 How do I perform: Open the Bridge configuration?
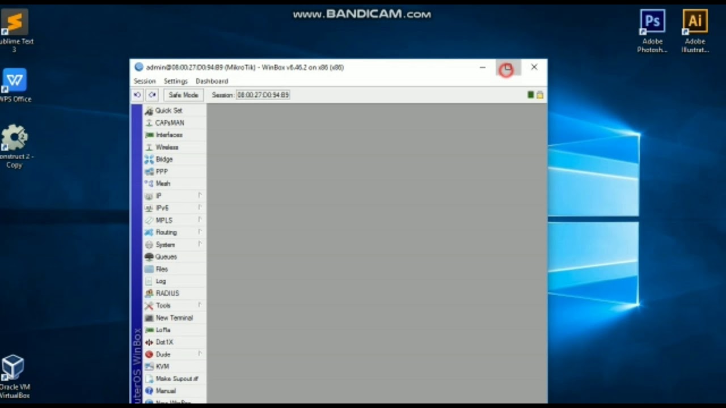(x=174, y=159)
